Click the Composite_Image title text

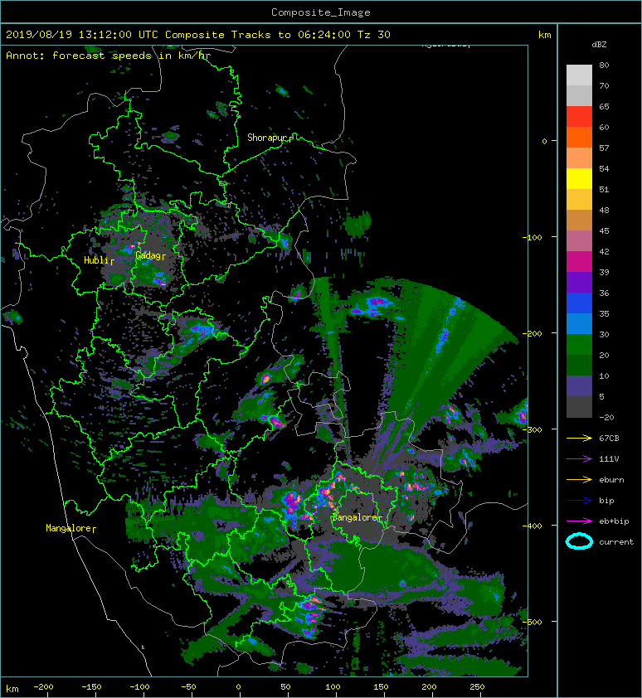click(x=321, y=12)
